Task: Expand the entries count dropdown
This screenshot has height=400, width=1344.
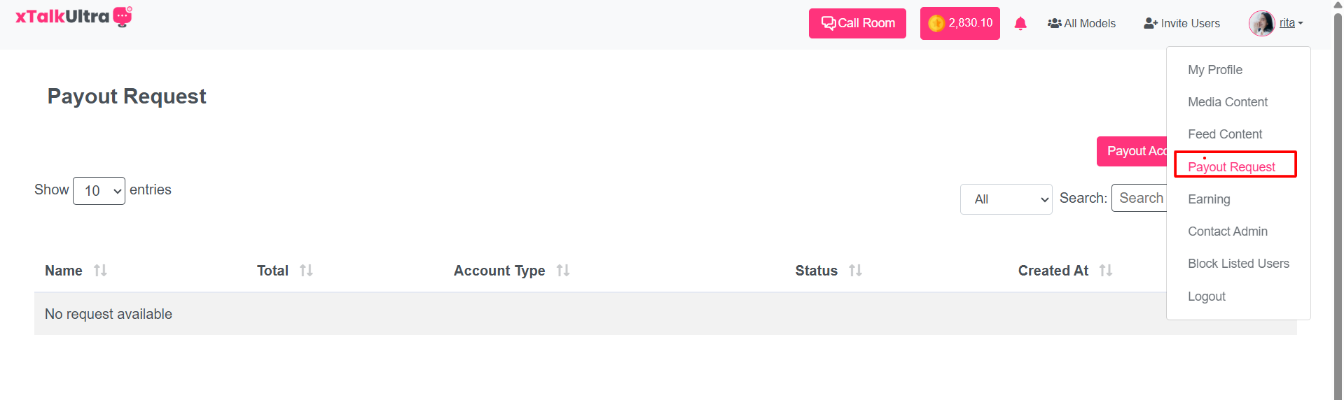Action: pyautogui.click(x=99, y=191)
